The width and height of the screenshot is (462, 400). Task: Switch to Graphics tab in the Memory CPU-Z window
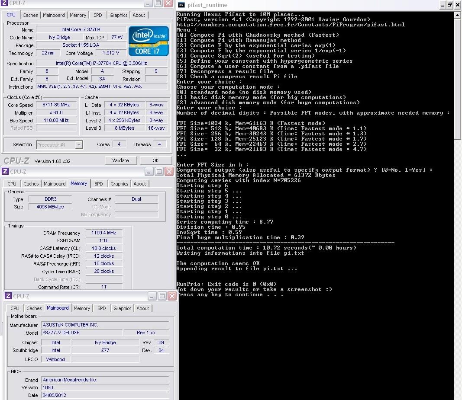(x=120, y=184)
